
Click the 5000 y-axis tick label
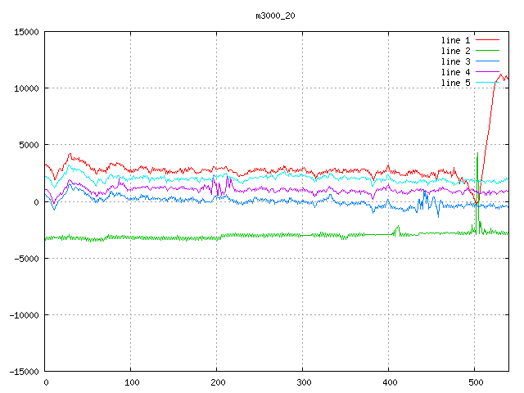tap(29, 145)
